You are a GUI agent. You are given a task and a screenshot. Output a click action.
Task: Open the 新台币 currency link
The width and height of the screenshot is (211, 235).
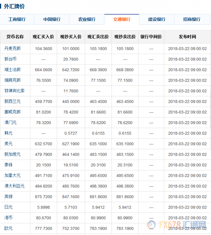click(10, 59)
